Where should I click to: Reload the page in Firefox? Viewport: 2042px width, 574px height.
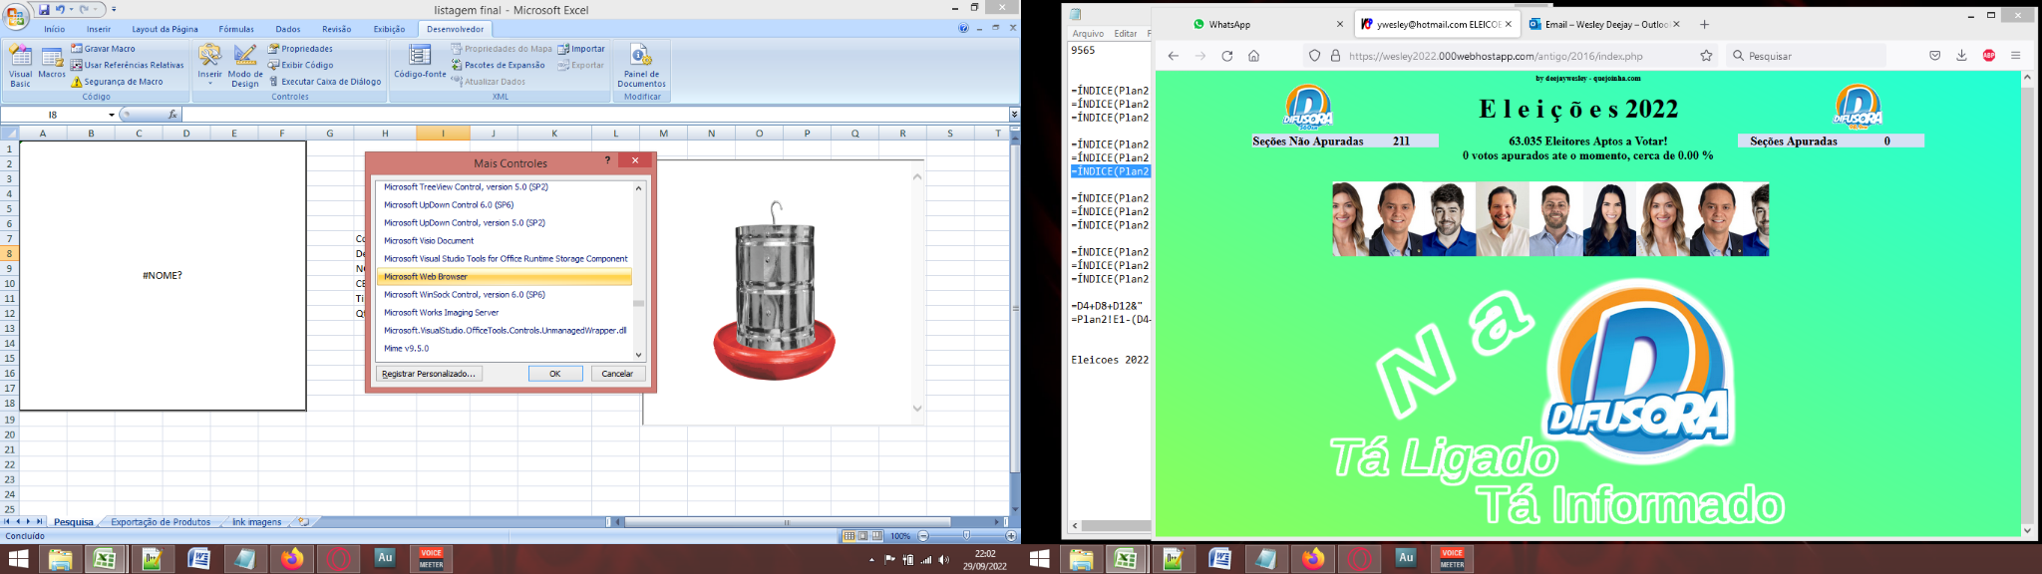tap(1227, 56)
